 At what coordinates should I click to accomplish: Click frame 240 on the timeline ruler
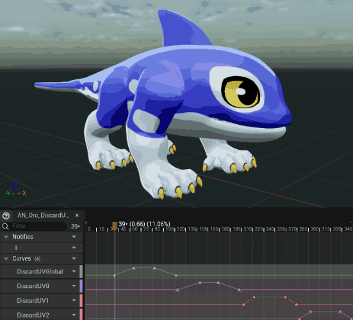(270, 229)
